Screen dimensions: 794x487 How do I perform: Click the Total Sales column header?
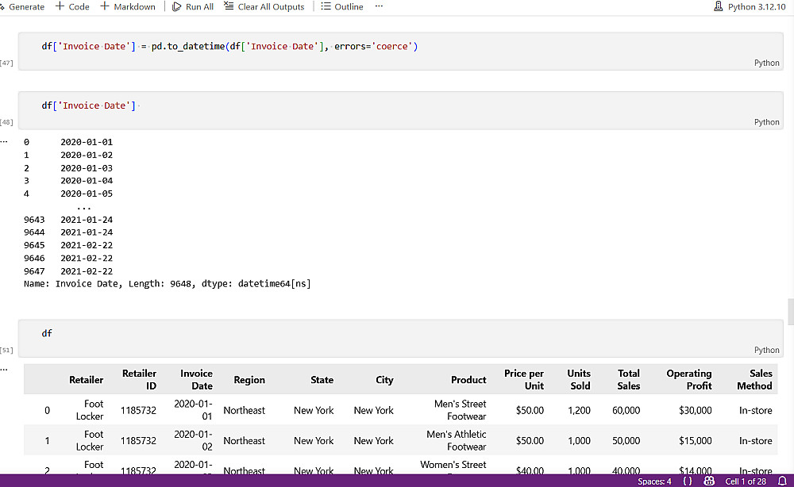tap(628, 379)
